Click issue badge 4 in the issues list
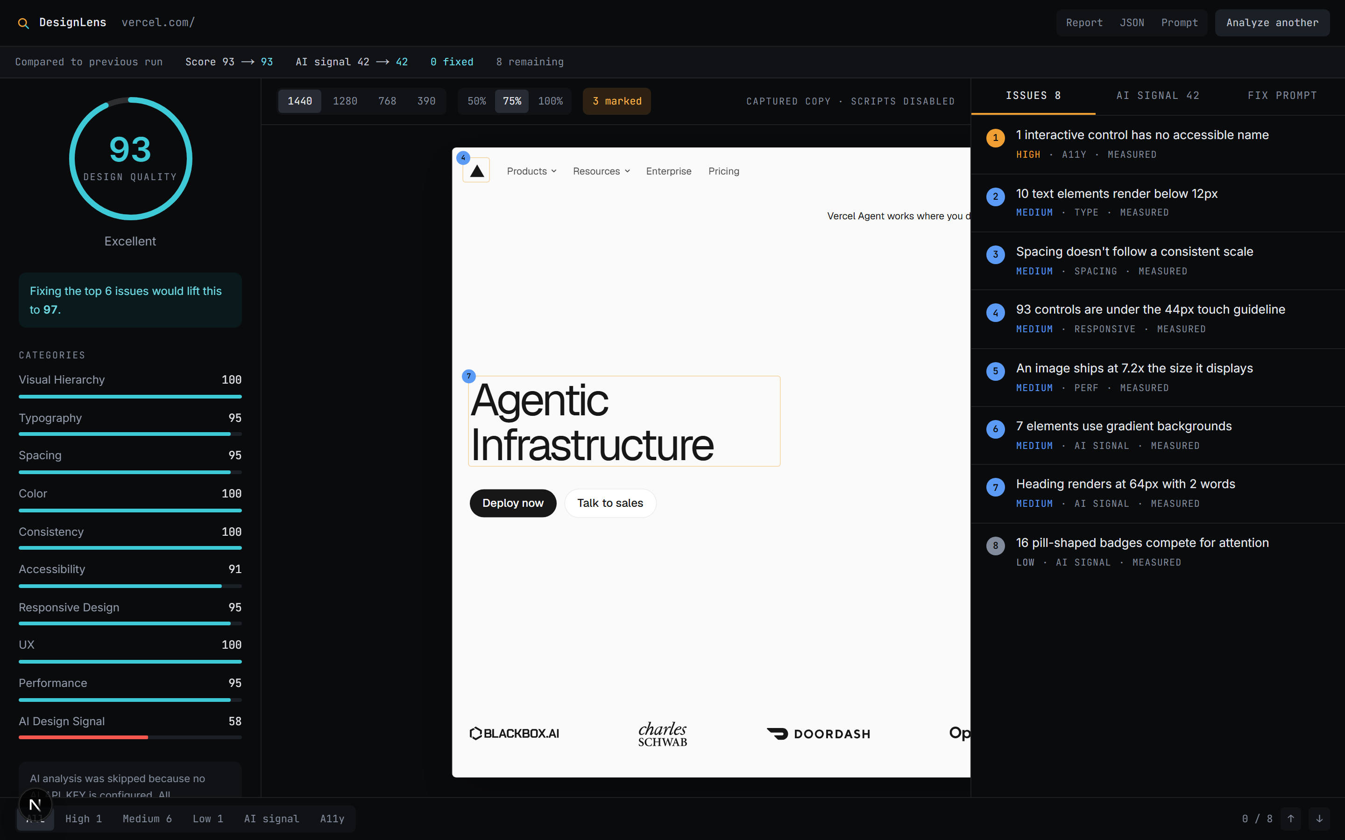This screenshot has width=1345, height=840. coord(995,313)
